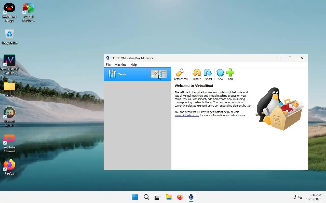Follow the www.virtualbox.org link
The width and height of the screenshot is (326, 203).
[187, 115]
